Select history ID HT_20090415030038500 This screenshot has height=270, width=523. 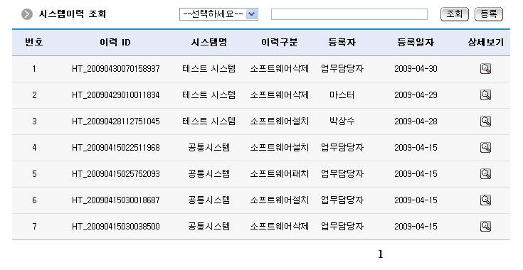(x=116, y=227)
